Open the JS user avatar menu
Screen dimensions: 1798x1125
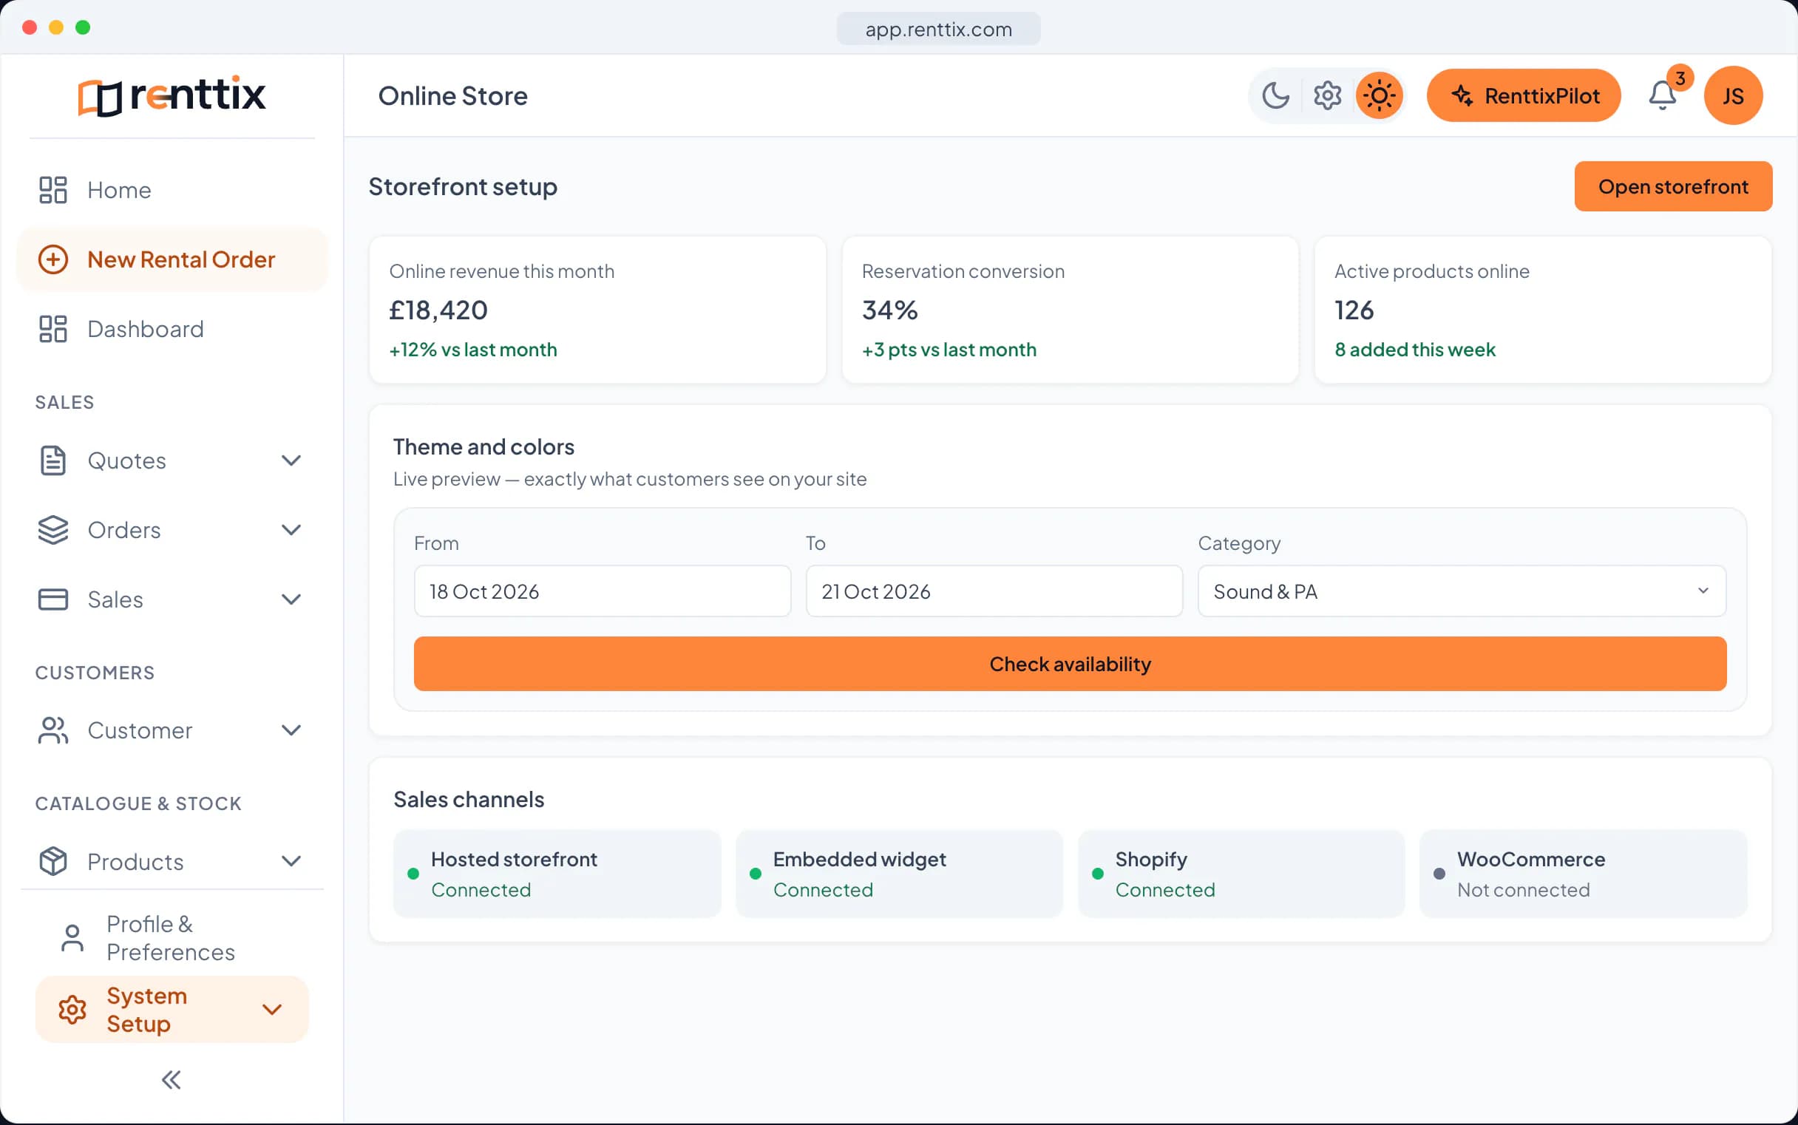(1733, 96)
